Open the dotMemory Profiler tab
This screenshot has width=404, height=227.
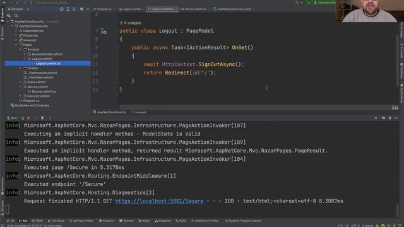[205, 221]
